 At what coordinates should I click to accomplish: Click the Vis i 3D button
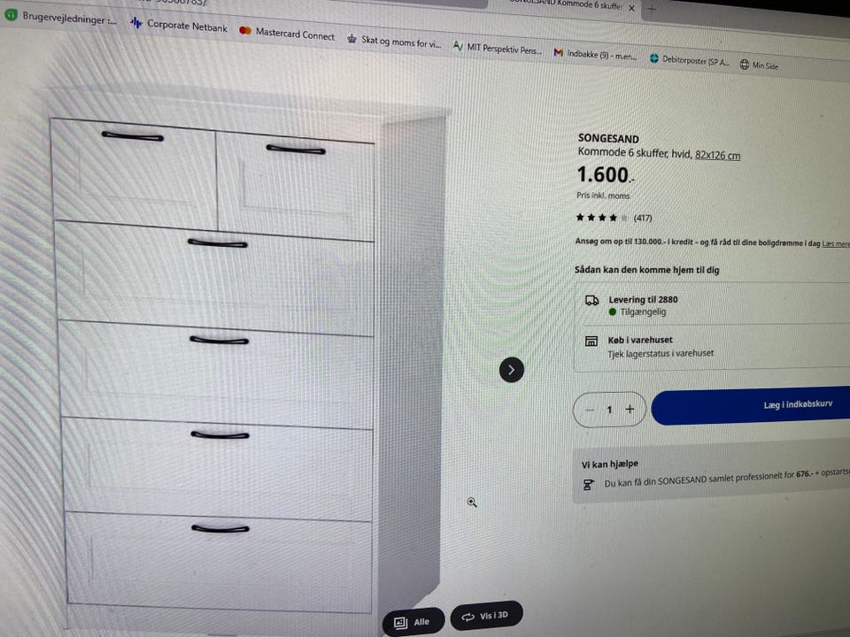[486, 616]
